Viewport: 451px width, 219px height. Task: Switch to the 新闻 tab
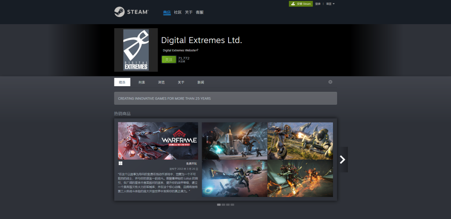coord(200,82)
